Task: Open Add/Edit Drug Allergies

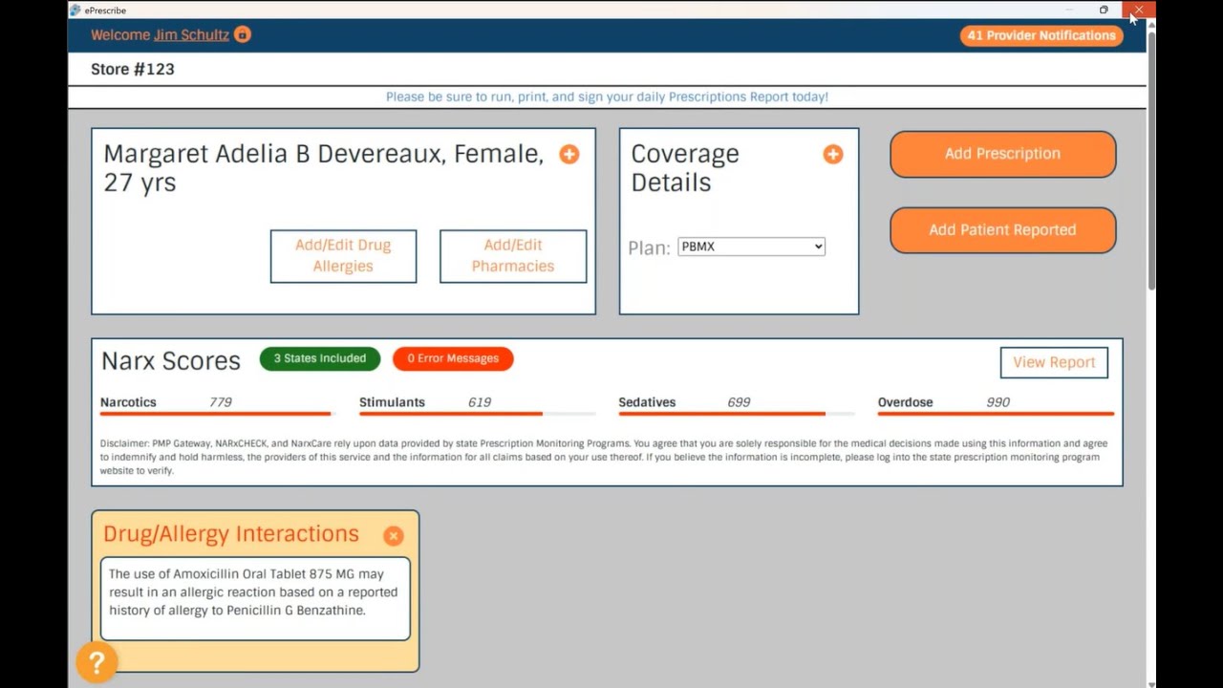Action: tap(343, 256)
